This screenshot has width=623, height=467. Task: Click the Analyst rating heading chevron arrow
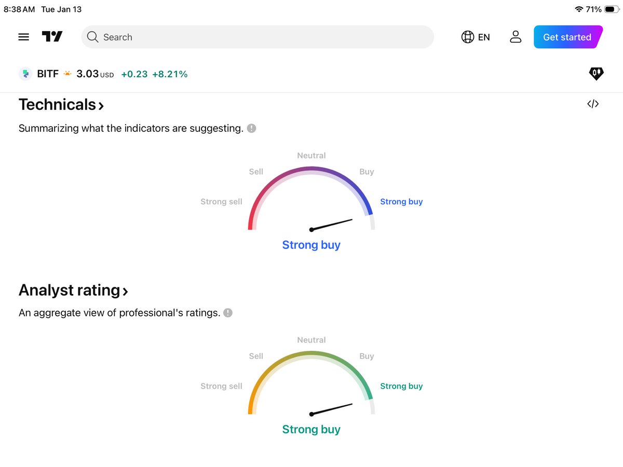click(x=125, y=291)
